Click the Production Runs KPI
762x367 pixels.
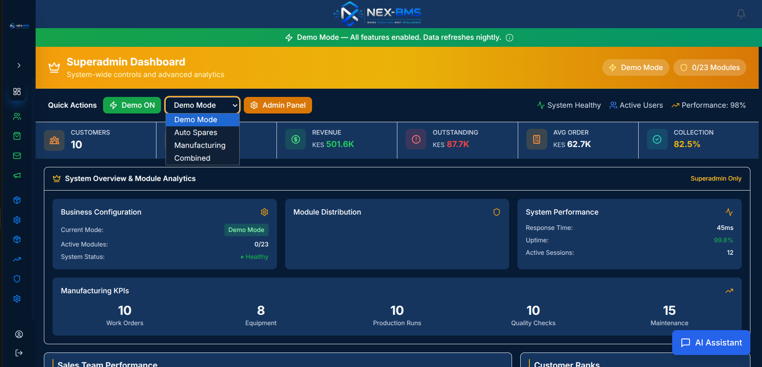pyautogui.click(x=397, y=316)
